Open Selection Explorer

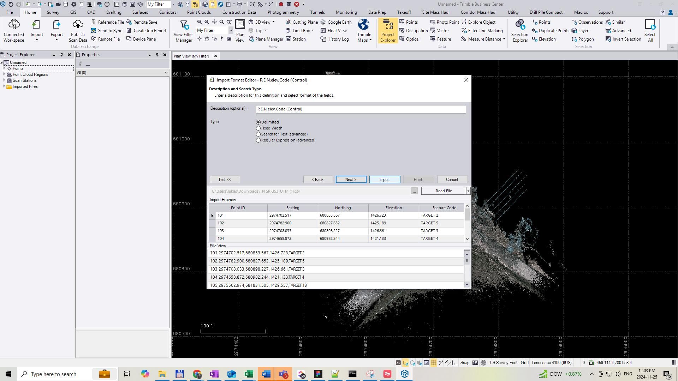coord(520,30)
